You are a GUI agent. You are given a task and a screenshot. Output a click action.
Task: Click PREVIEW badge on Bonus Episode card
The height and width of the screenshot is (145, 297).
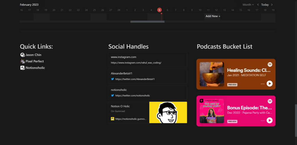(x=232, y=121)
